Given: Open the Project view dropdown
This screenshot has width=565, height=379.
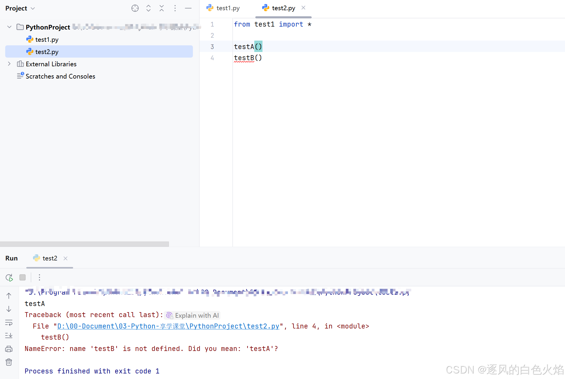Looking at the screenshot, I should point(33,8).
